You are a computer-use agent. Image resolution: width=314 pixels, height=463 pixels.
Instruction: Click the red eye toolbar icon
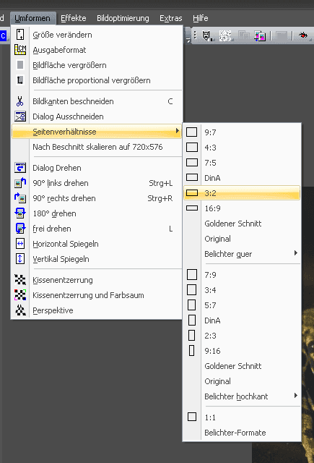point(302,35)
